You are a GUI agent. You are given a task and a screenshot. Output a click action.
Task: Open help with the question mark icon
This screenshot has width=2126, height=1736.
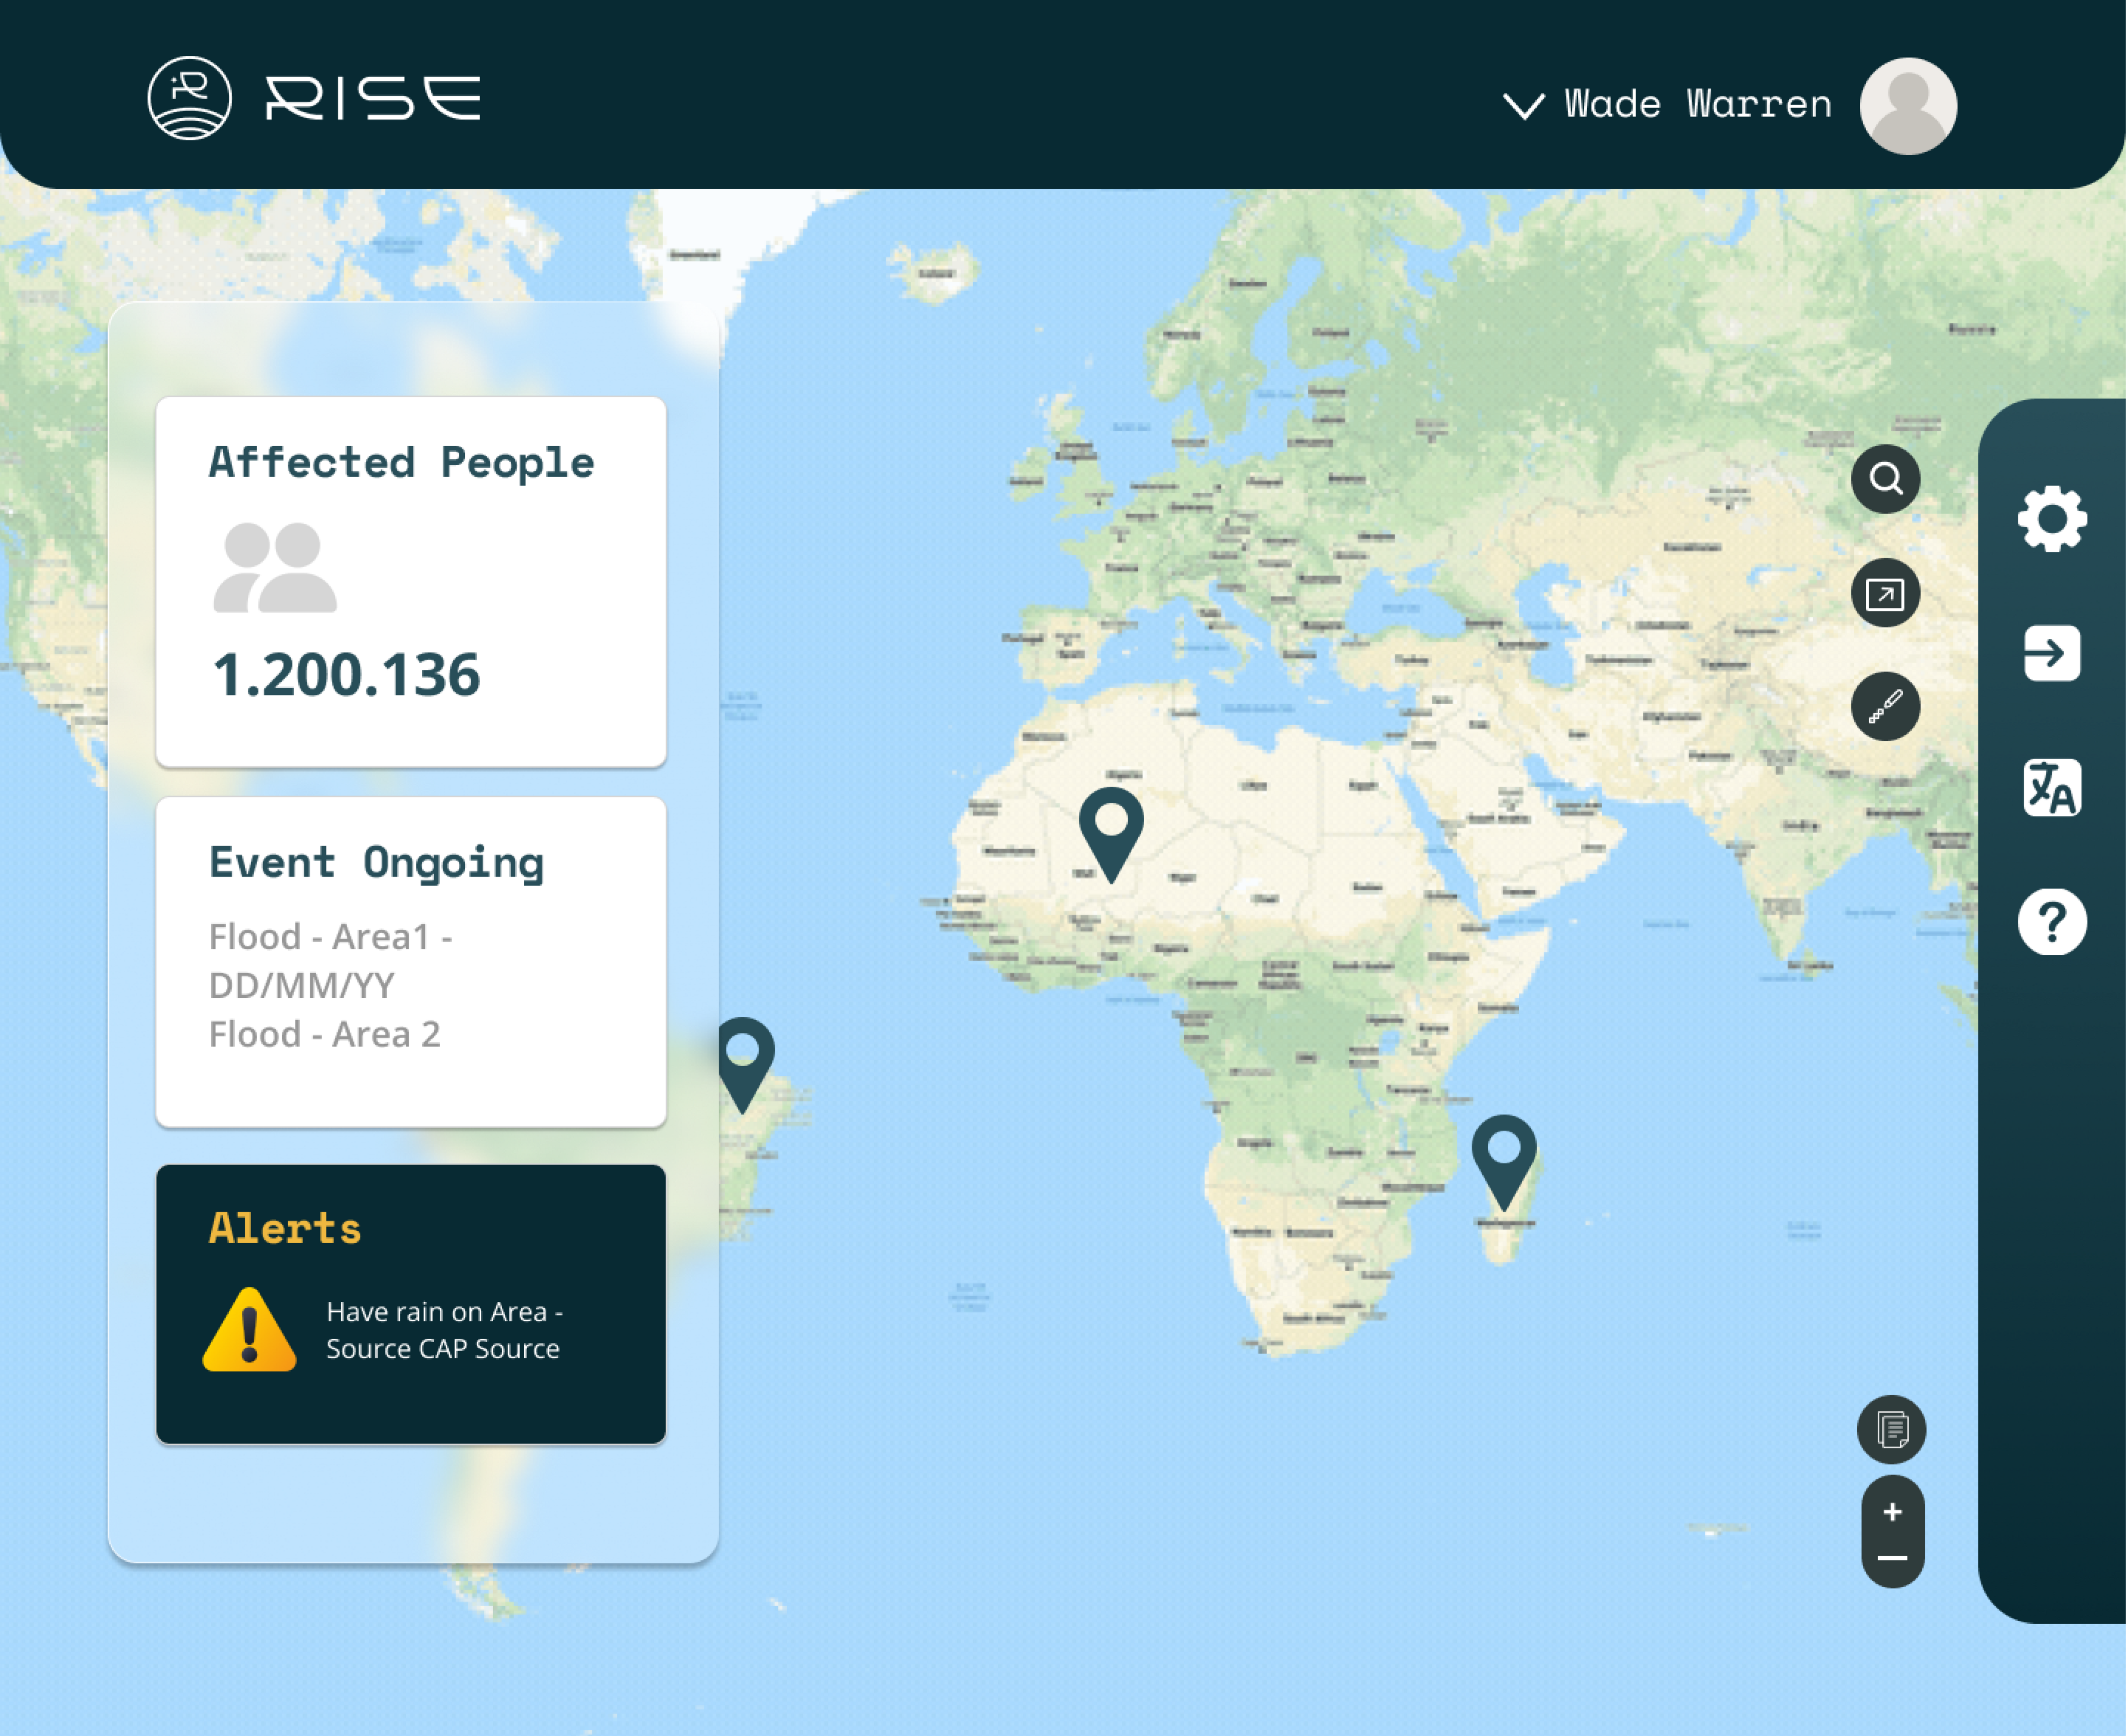tap(2051, 922)
